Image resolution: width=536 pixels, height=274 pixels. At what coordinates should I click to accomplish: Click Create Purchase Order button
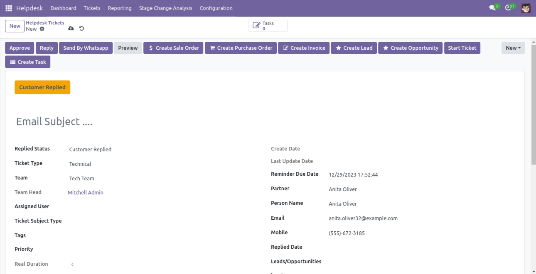[241, 48]
